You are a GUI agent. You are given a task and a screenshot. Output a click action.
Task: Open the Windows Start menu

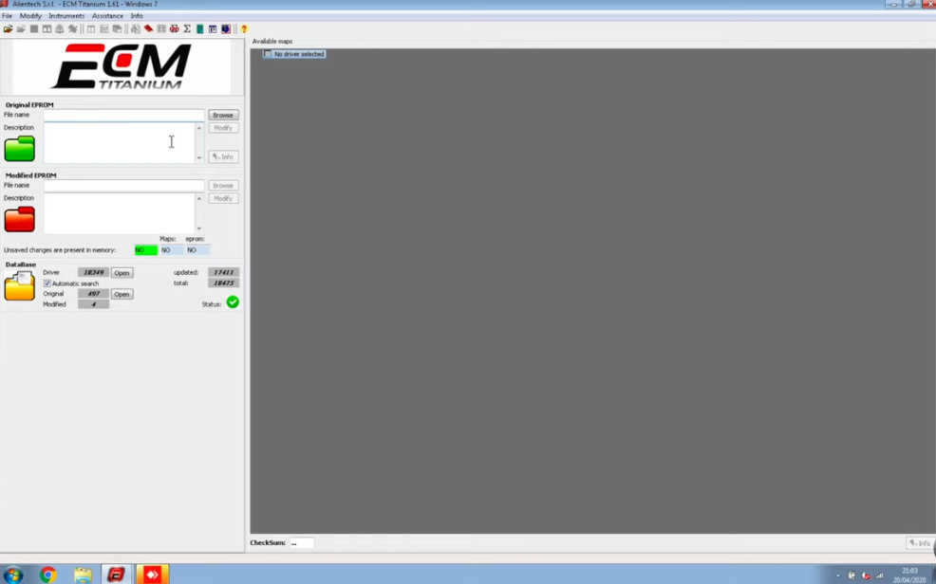(12, 575)
